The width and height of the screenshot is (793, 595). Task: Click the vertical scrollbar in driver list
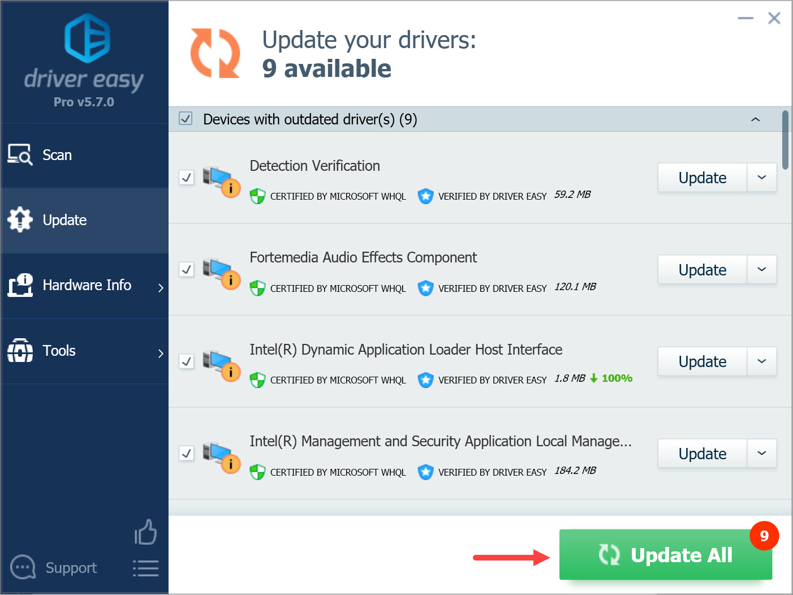(x=785, y=140)
